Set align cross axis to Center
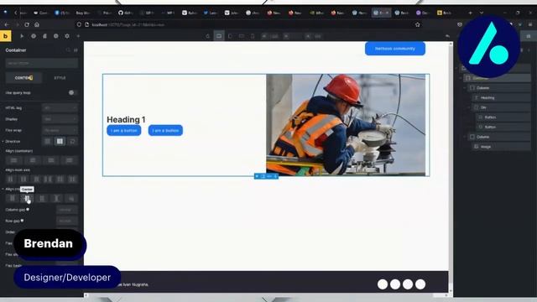The image size is (537, 302). point(27,198)
